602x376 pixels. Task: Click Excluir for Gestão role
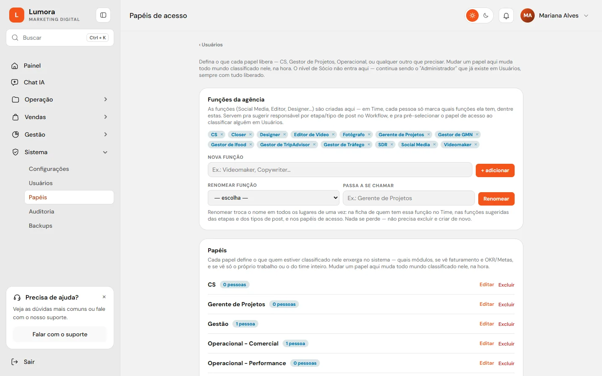point(506,324)
